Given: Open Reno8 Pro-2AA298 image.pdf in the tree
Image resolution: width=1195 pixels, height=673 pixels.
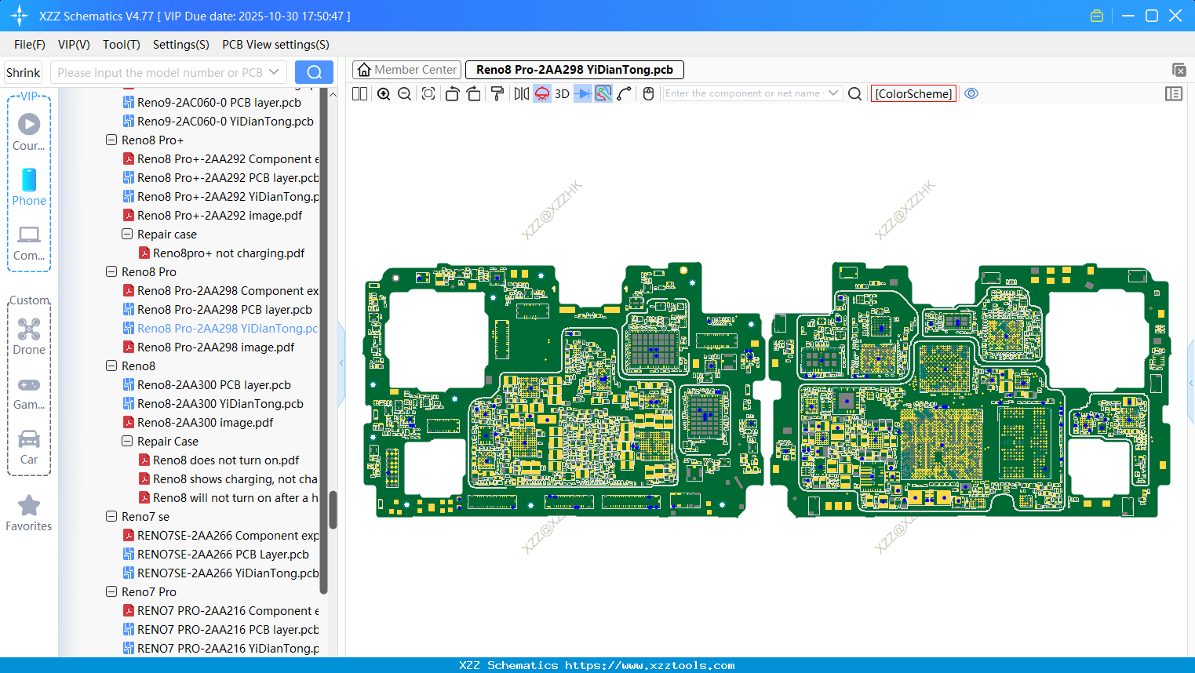Looking at the screenshot, I should click(x=215, y=347).
